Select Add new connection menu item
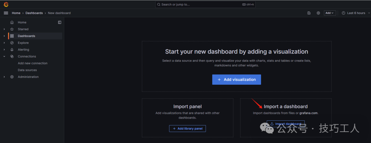The height and width of the screenshot is (143, 371). click(x=33, y=63)
